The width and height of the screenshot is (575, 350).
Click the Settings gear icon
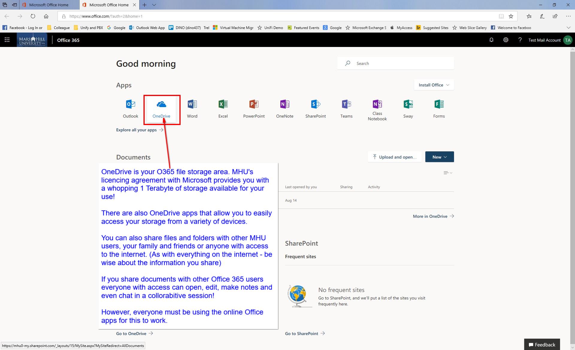(506, 40)
